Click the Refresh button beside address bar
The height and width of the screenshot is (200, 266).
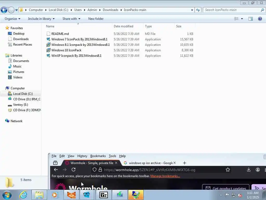coord(198,10)
